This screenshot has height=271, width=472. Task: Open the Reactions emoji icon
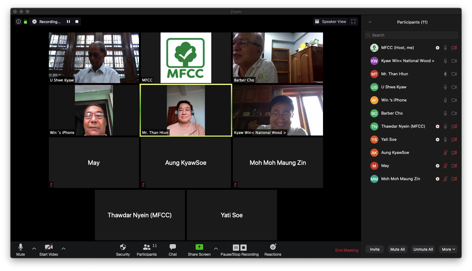click(273, 247)
